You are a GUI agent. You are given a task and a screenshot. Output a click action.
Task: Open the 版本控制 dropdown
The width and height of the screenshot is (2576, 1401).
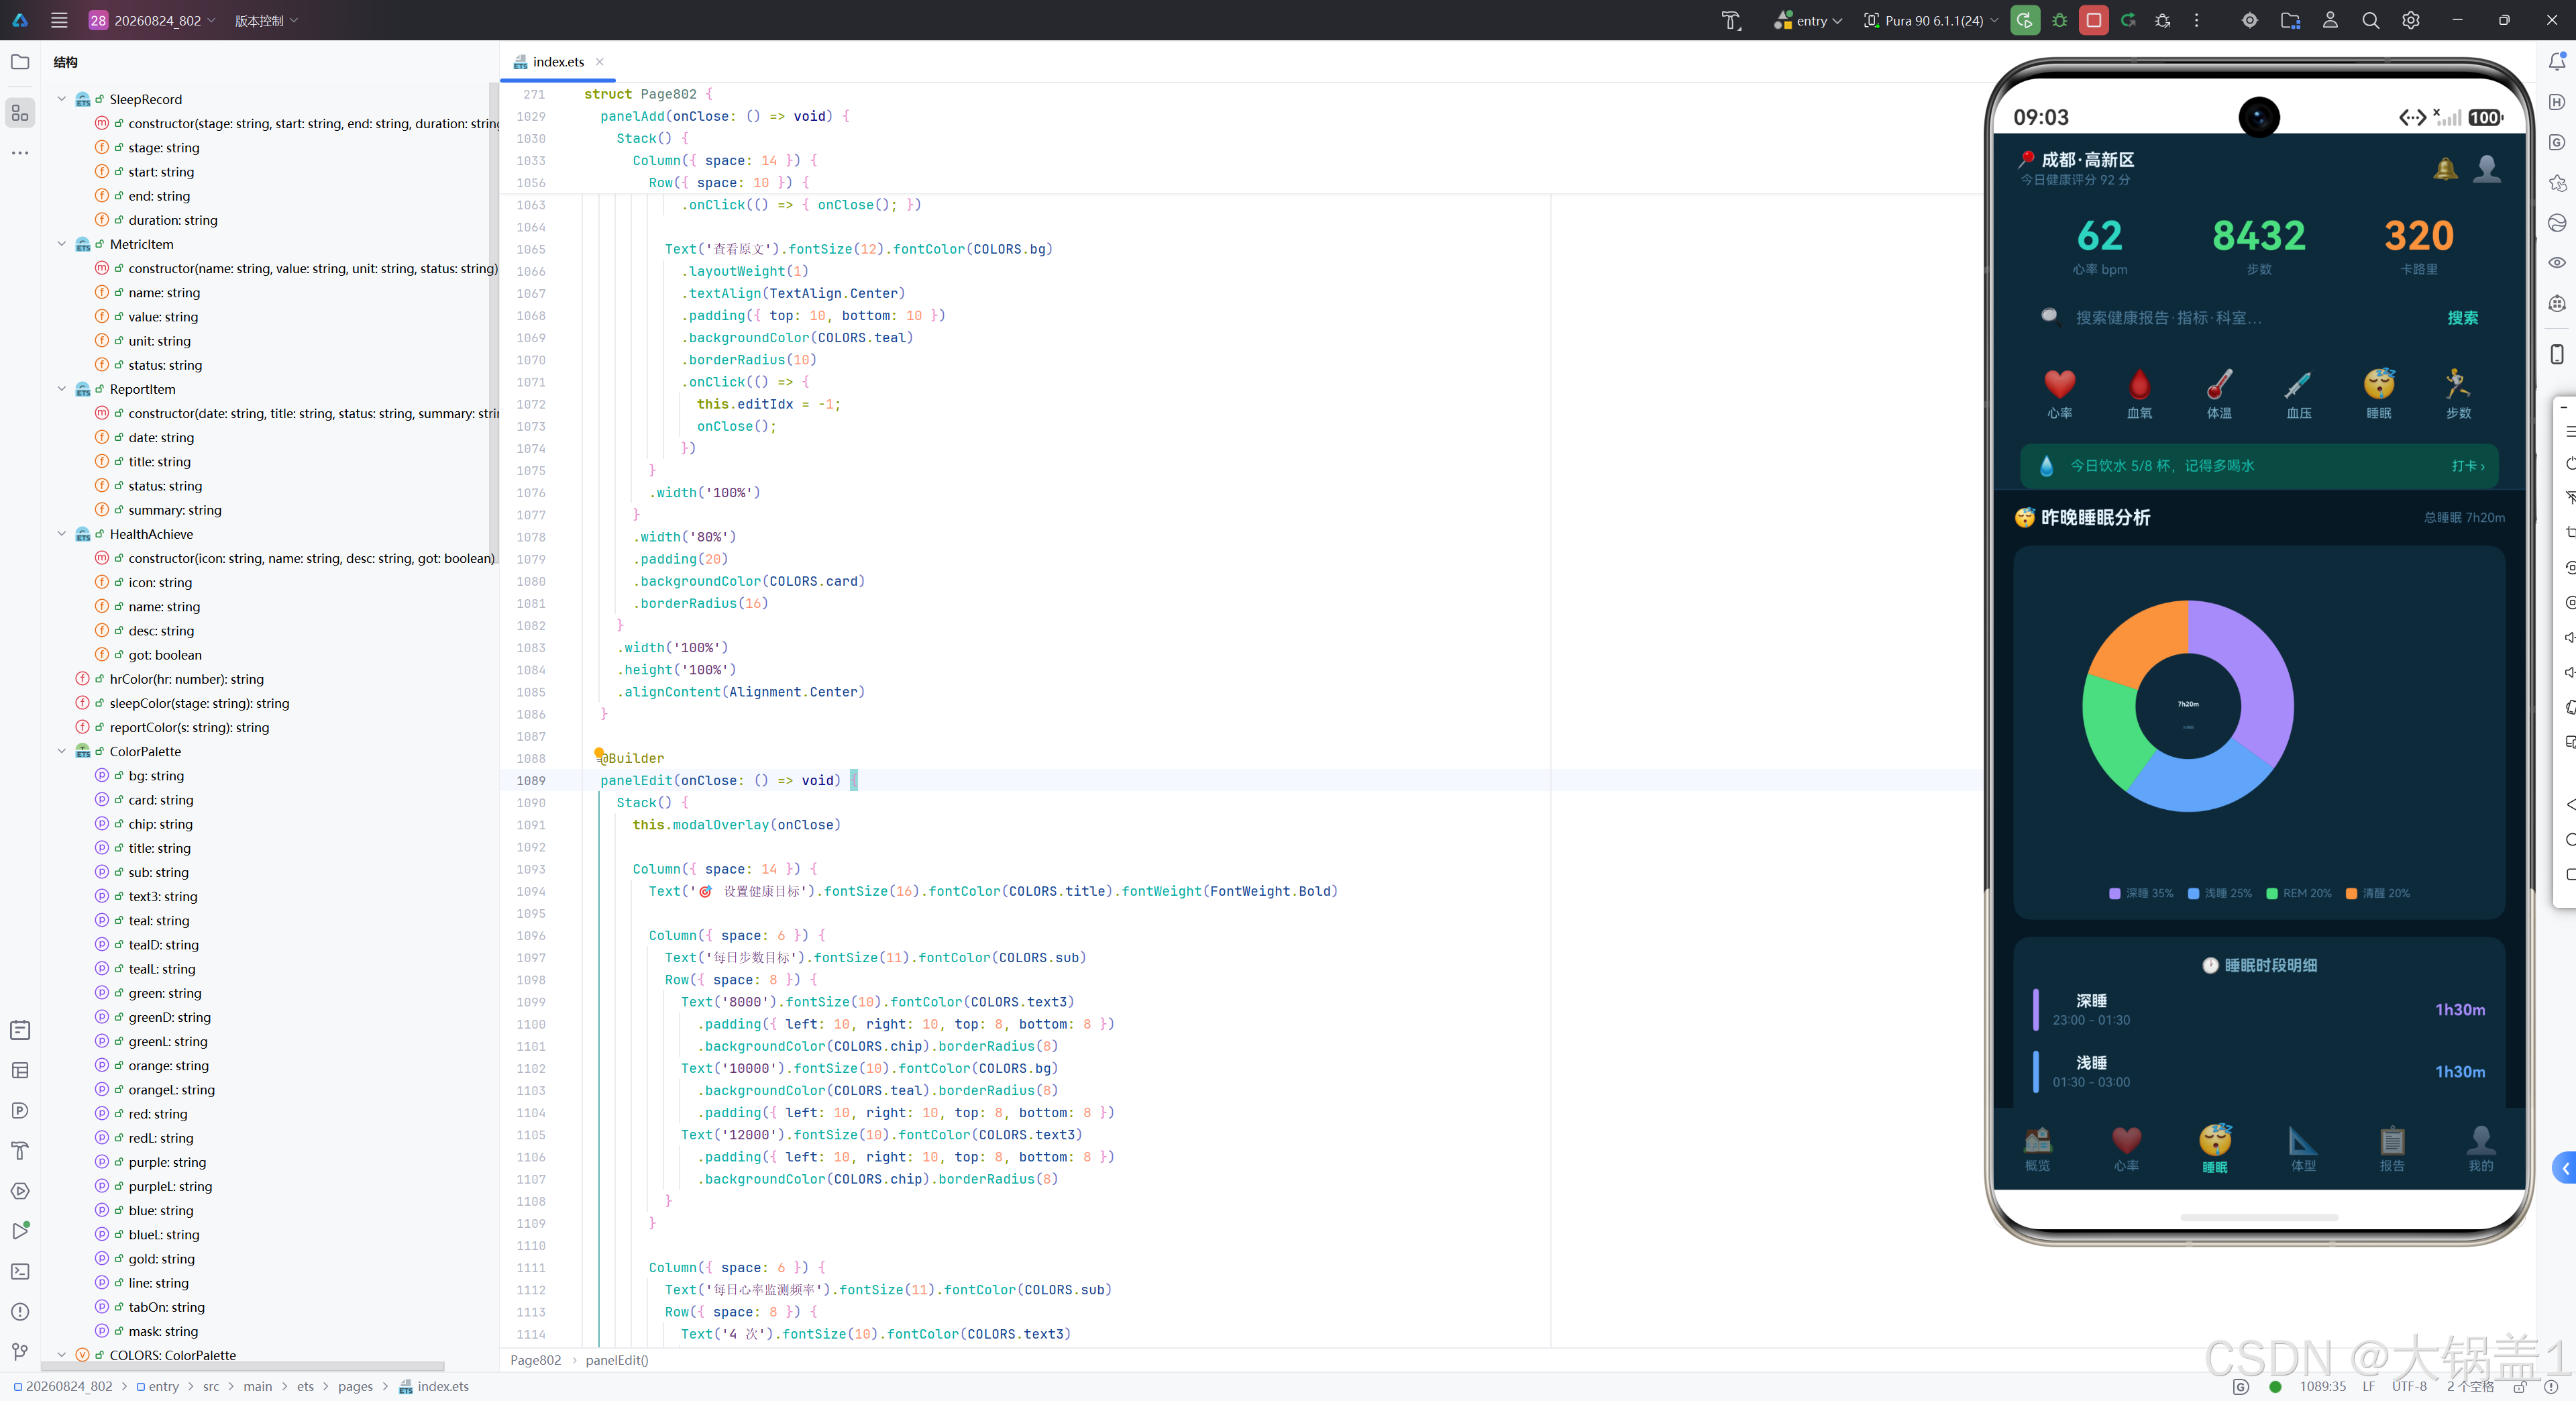point(266,20)
